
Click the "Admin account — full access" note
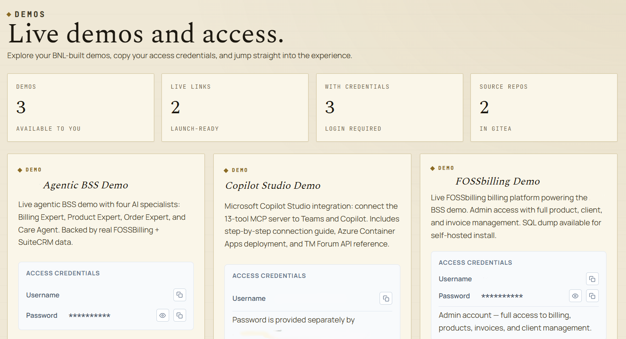pos(515,322)
